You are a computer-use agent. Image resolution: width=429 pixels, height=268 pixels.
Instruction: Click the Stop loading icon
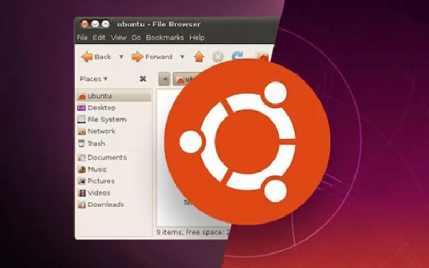click(218, 57)
